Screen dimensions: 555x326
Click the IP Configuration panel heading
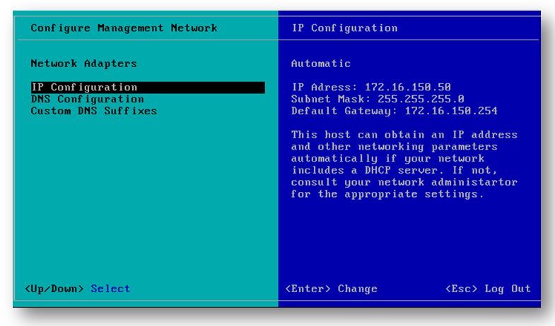point(344,28)
